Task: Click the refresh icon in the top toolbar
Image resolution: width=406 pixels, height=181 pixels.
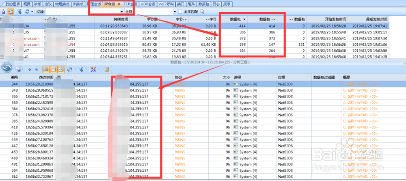Action: click(x=27, y=12)
